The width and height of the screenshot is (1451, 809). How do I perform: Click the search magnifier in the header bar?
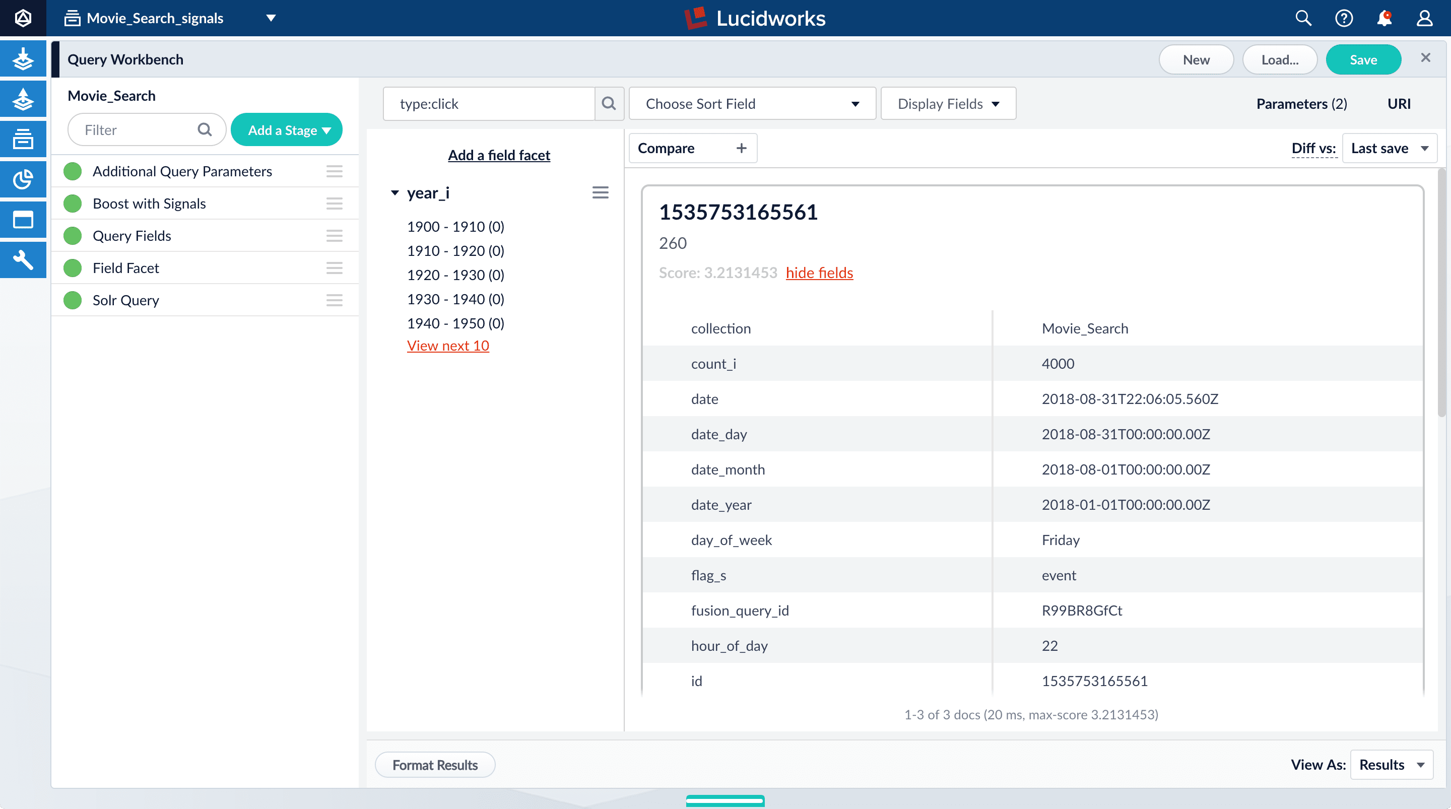[1303, 18]
